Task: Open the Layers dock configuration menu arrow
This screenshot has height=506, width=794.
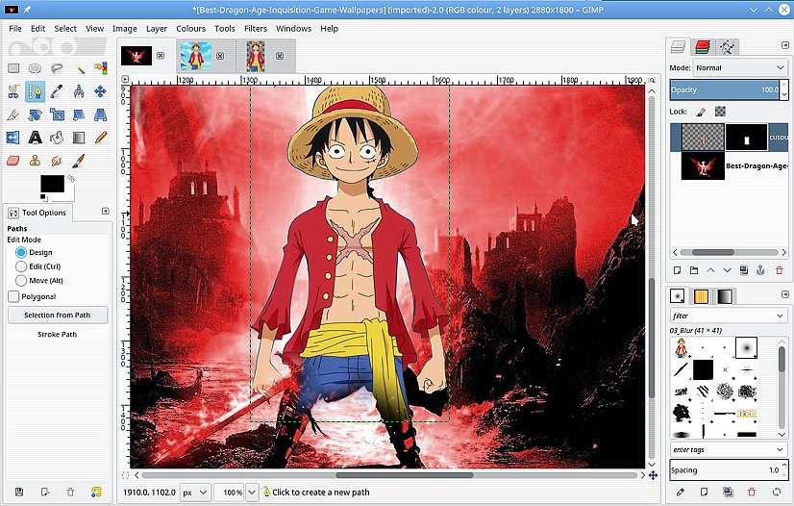Action: pyautogui.click(x=785, y=45)
